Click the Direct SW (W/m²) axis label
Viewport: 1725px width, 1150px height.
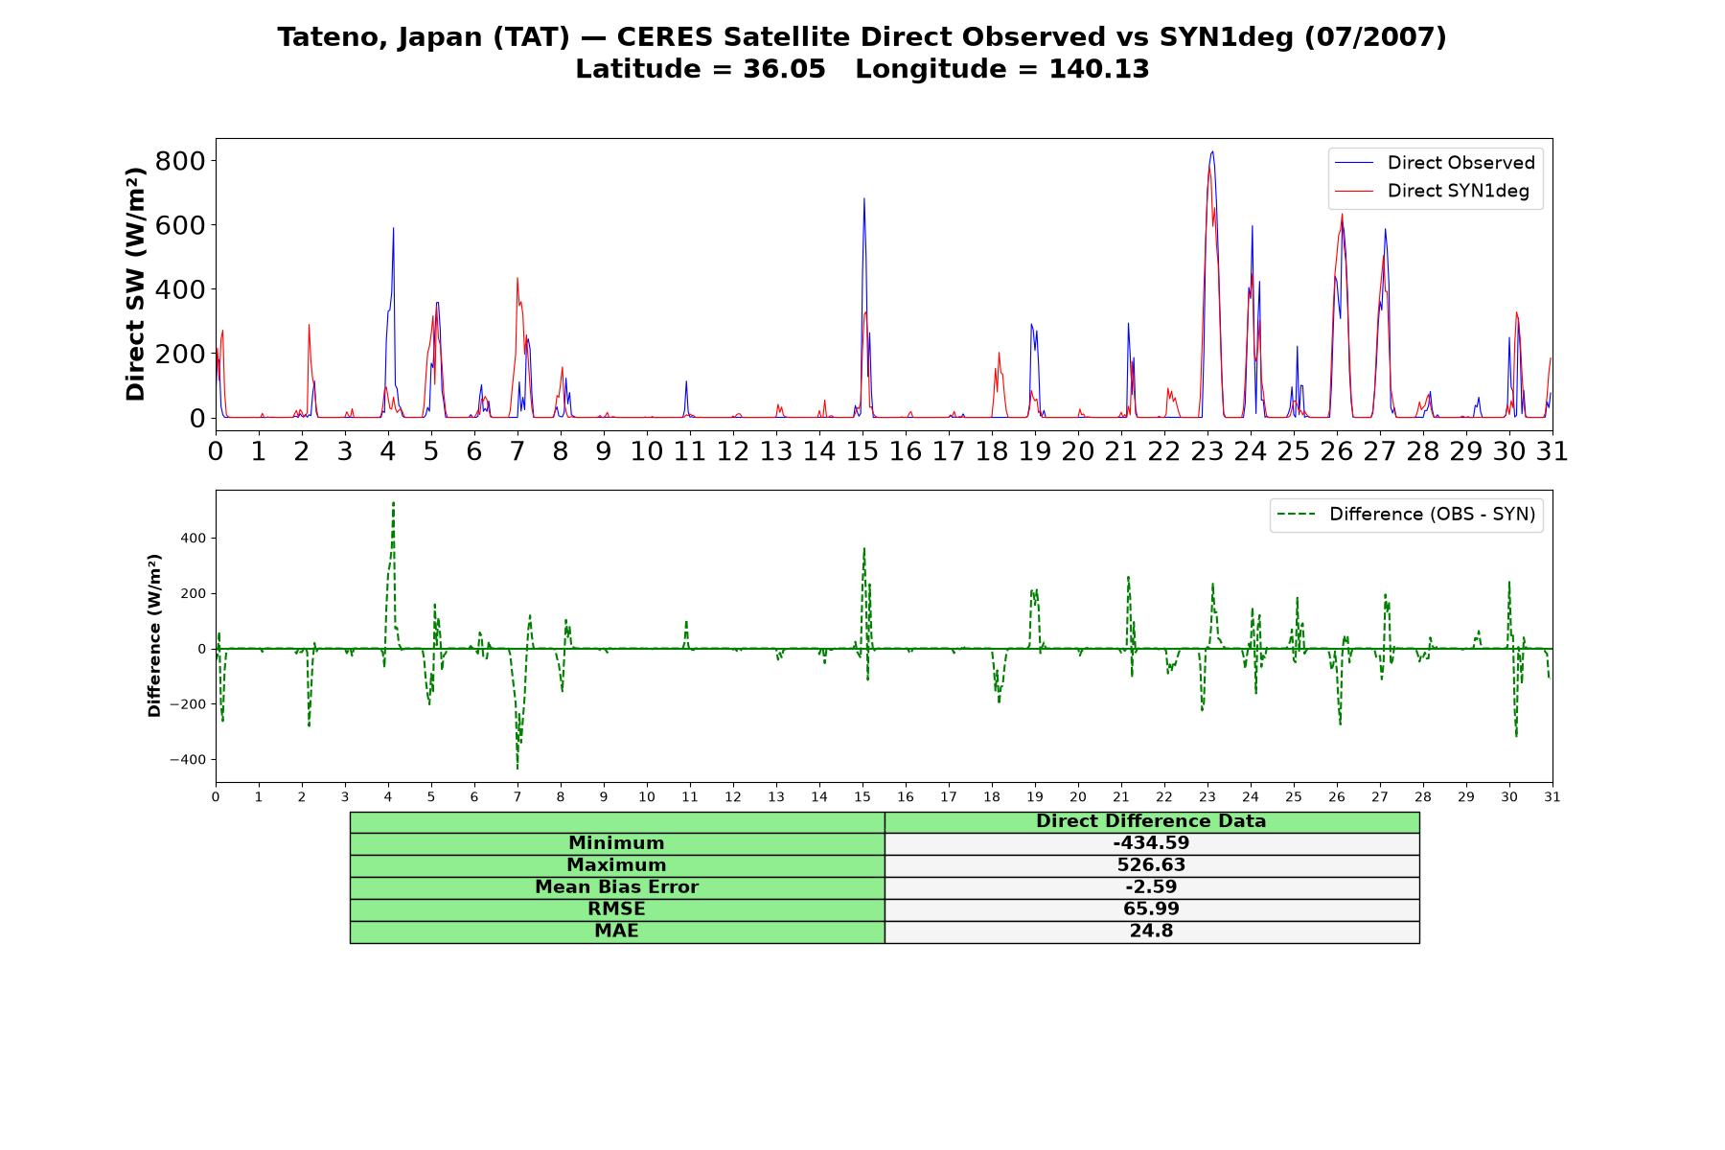point(136,284)
